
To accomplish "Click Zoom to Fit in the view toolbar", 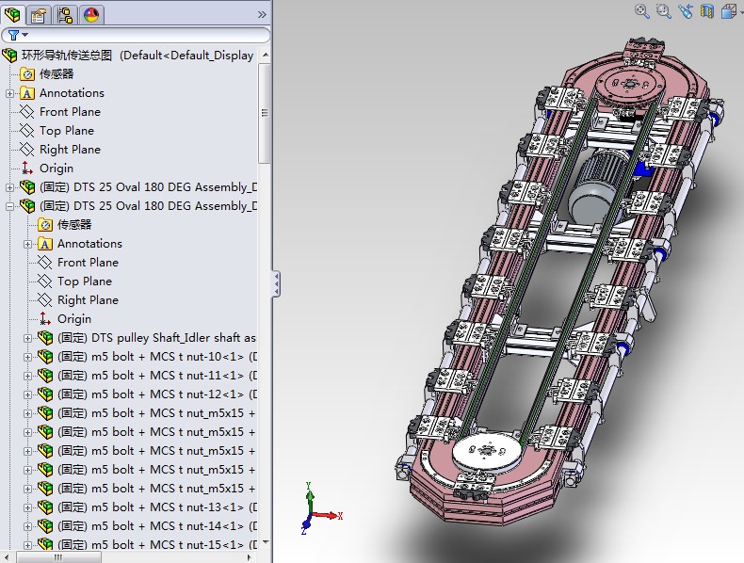I will tap(642, 11).
